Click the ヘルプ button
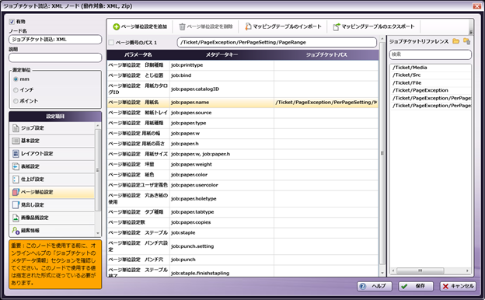Screen dimensions: 485x300 tap(375, 286)
